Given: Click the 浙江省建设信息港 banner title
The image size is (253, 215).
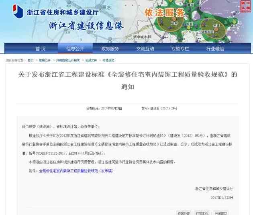Looking at the screenshot, I should click(x=86, y=25).
